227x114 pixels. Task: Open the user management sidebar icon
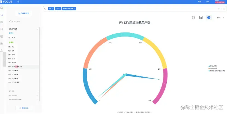click(2, 50)
